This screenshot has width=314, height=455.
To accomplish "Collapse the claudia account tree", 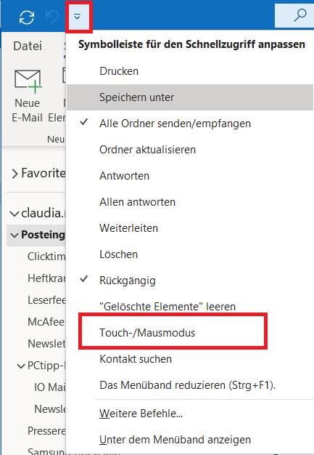I will [x=15, y=214].
